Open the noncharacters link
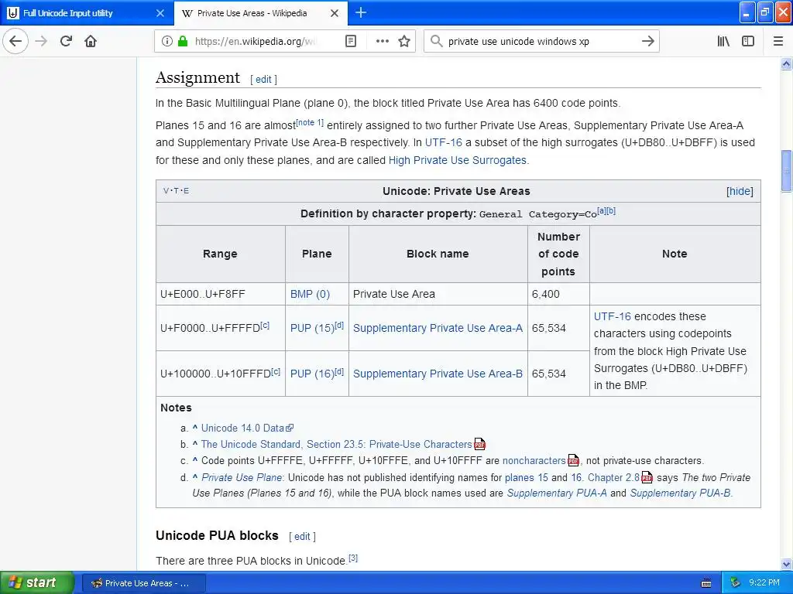The width and height of the screenshot is (793, 594). (534, 461)
